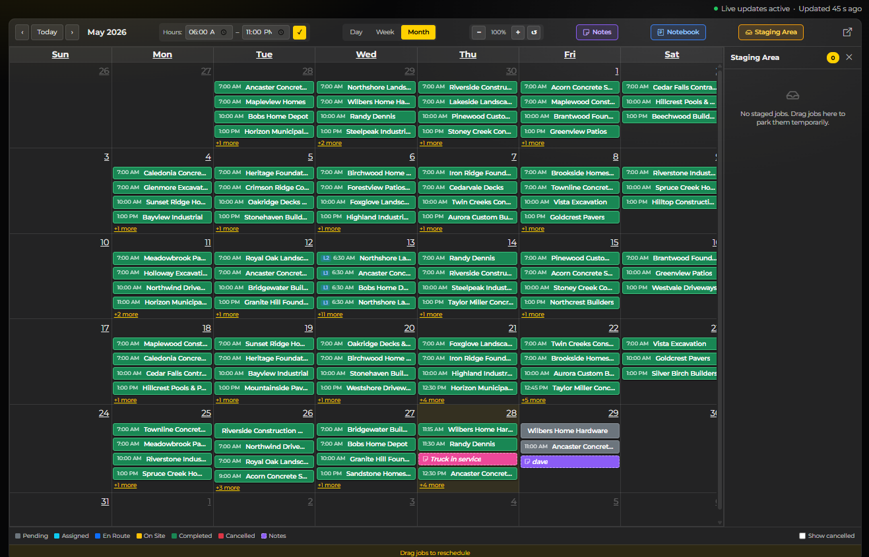This screenshot has height=557, width=869.
Task: Pop out calendar into a new window
Action: point(847,32)
